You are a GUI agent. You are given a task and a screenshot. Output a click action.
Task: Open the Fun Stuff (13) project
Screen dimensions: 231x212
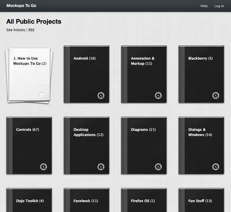201,200
